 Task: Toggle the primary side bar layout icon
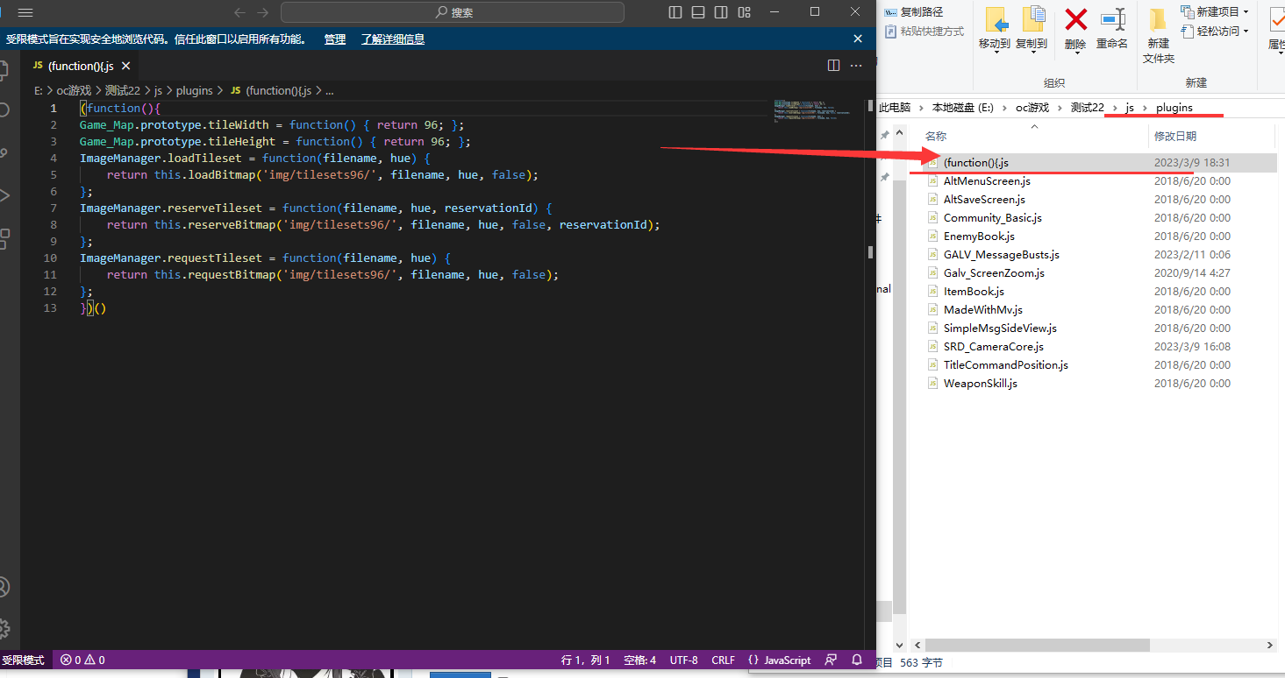tap(675, 12)
